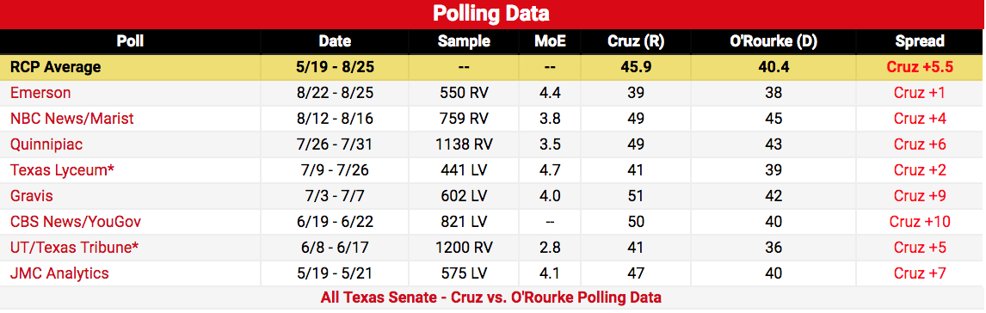
Task: Click the Date column header
Action: 335,41
